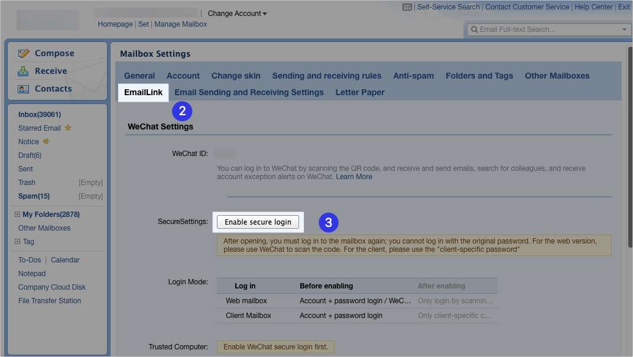Screen dimensions: 633x357
Task: Open the Anti-spam tab
Action: point(413,76)
